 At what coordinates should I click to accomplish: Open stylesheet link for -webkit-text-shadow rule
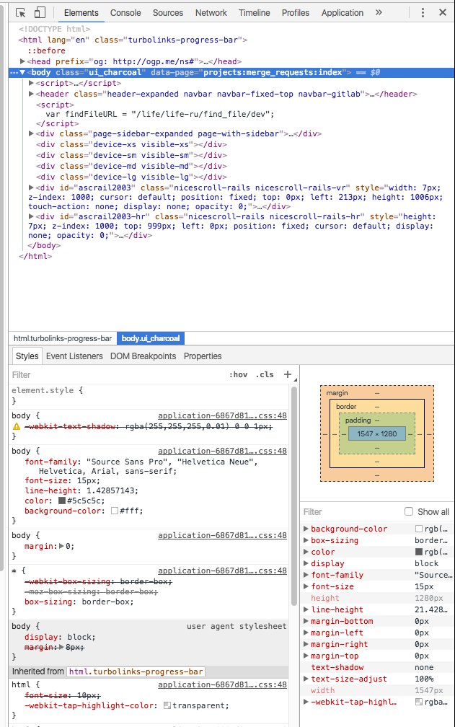[222, 416]
